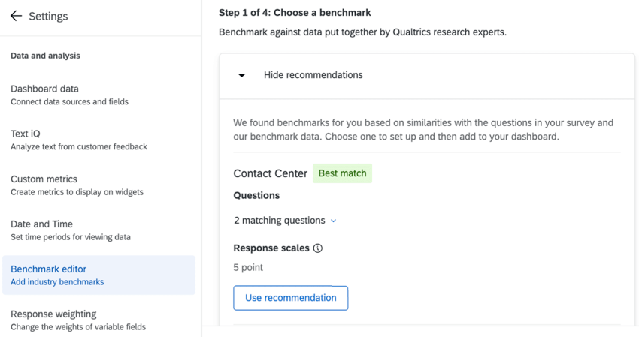Click the Contact Center benchmark title
The width and height of the screenshot is (639, 337).
[x=270, y=173]
